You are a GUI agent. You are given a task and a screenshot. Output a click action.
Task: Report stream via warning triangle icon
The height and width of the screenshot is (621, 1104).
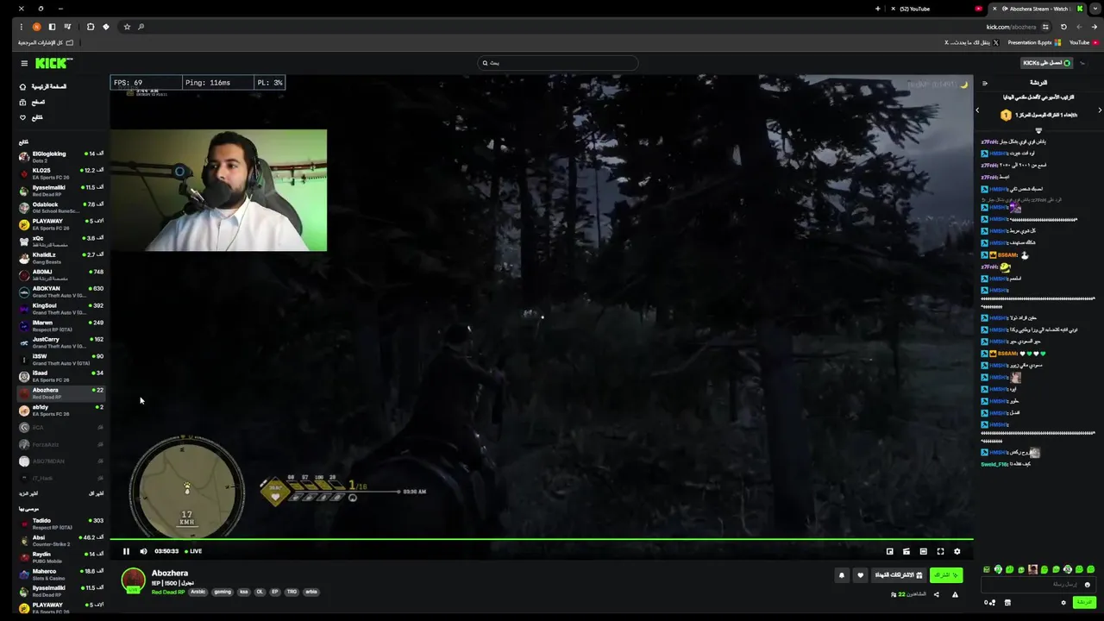coord(955,594)
